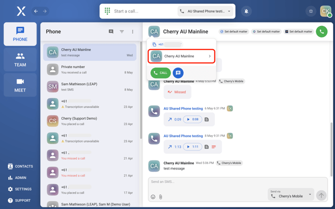
Task: Go back with the left arrow
Action: 36,11
